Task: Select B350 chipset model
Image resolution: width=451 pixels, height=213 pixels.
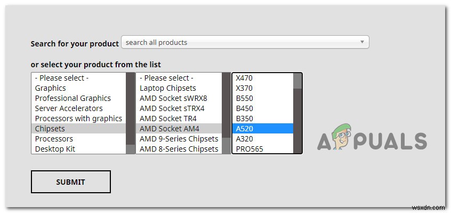Action: (263, 119)
